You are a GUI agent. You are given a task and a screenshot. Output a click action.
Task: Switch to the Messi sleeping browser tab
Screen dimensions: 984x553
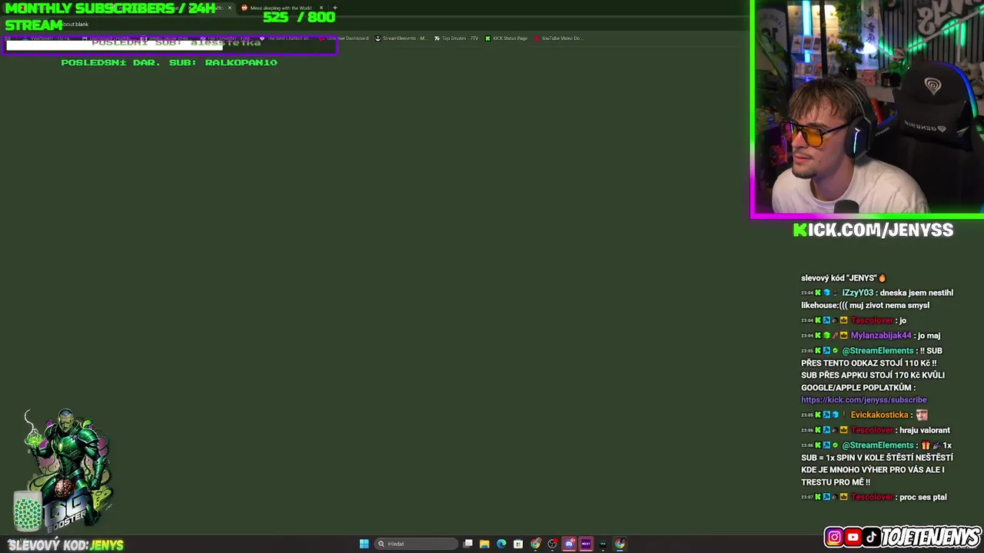tap(281, 8)
